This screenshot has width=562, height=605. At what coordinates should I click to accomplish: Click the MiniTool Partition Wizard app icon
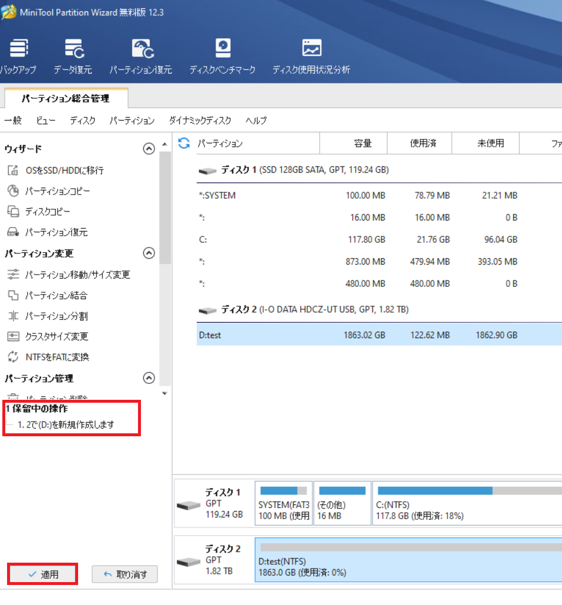8,12
